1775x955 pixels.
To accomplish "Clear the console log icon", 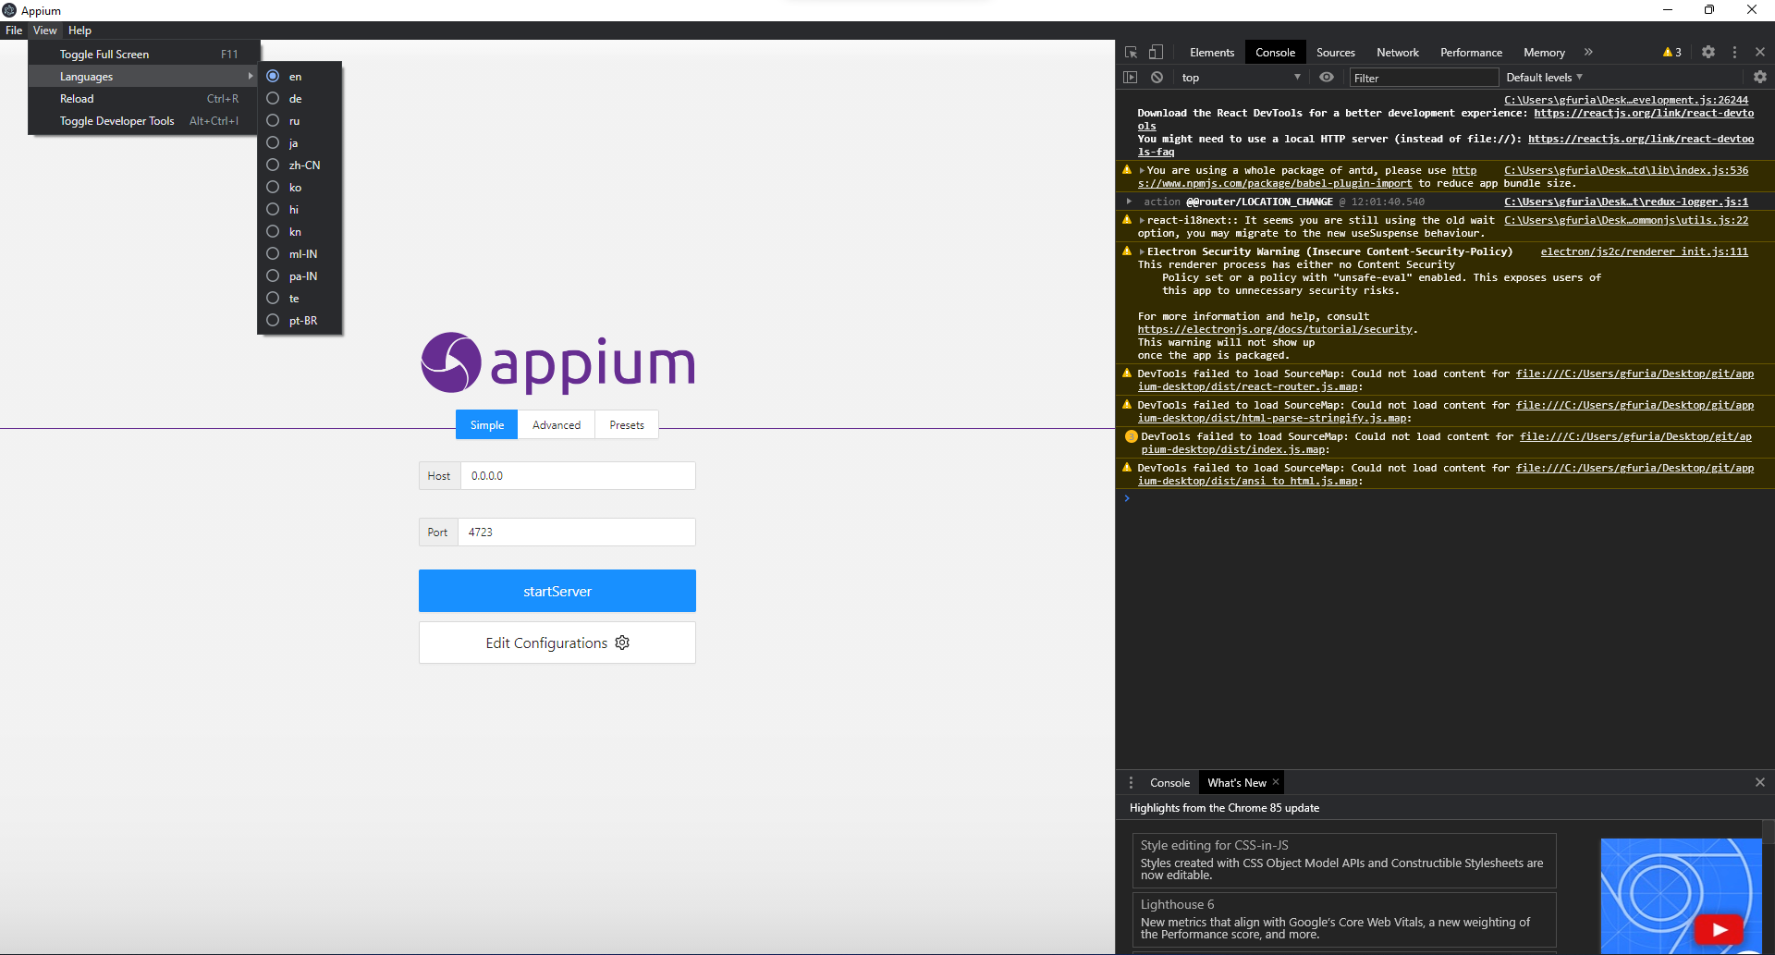I will (x=1157, y=78).
